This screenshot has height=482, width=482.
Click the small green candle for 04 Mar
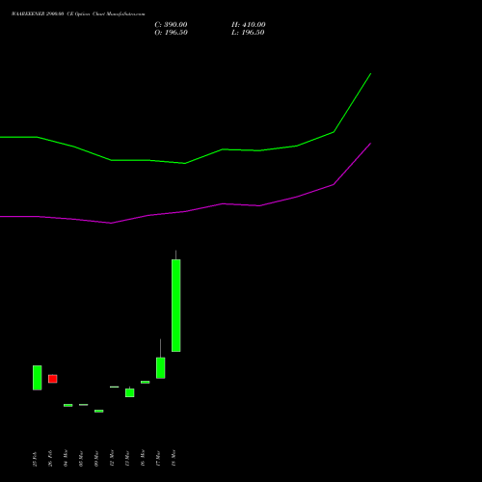(x=68, y=405)
